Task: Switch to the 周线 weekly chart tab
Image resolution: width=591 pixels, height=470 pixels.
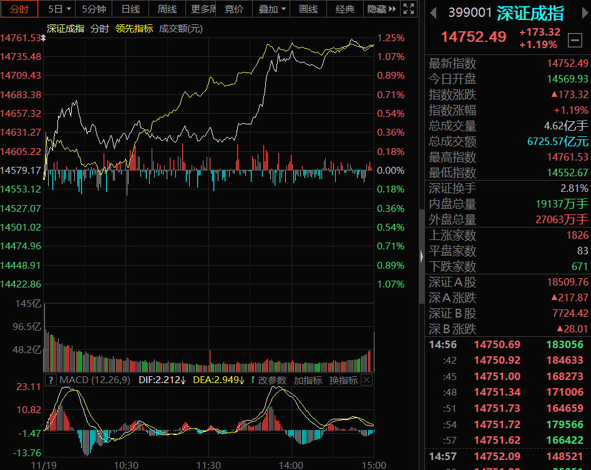Action: (x=167, y=9)
